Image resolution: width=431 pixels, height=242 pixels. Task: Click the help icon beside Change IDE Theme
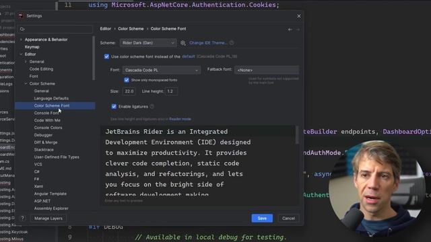click(x=232, y=43)
